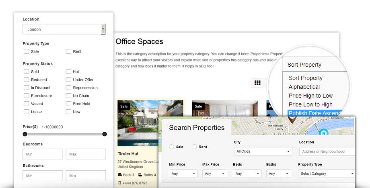The image size is (370, 188).
Task: Open the Tiroler Hut listing title
Action: (x=128, y=153)
